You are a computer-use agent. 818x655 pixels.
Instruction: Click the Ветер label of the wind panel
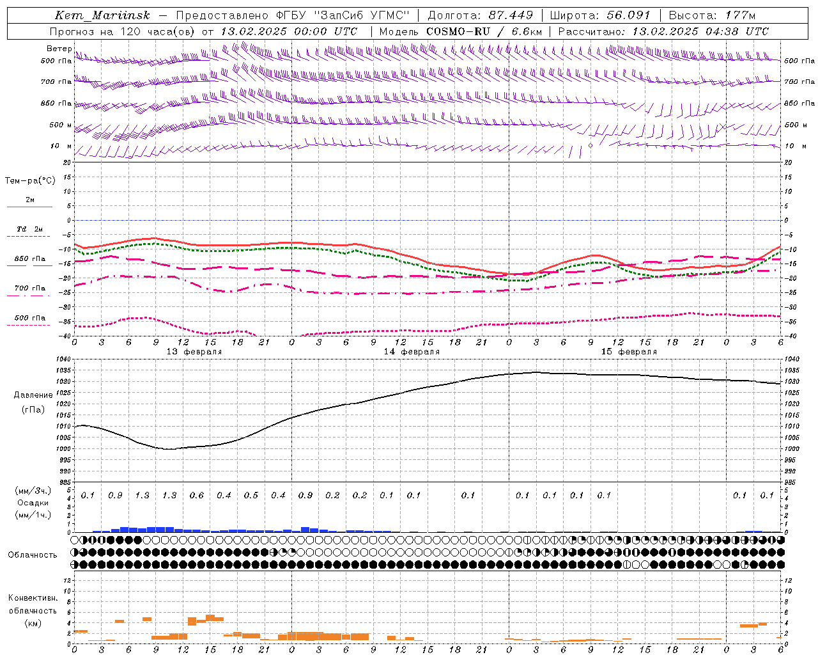click(x=59, y=49)
